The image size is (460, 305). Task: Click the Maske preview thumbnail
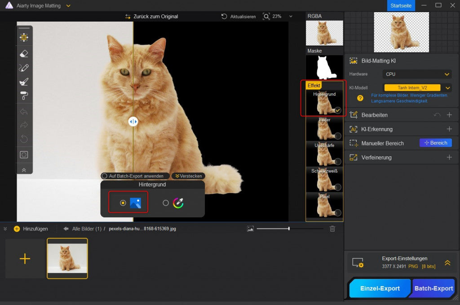click(x=324, y=67)
